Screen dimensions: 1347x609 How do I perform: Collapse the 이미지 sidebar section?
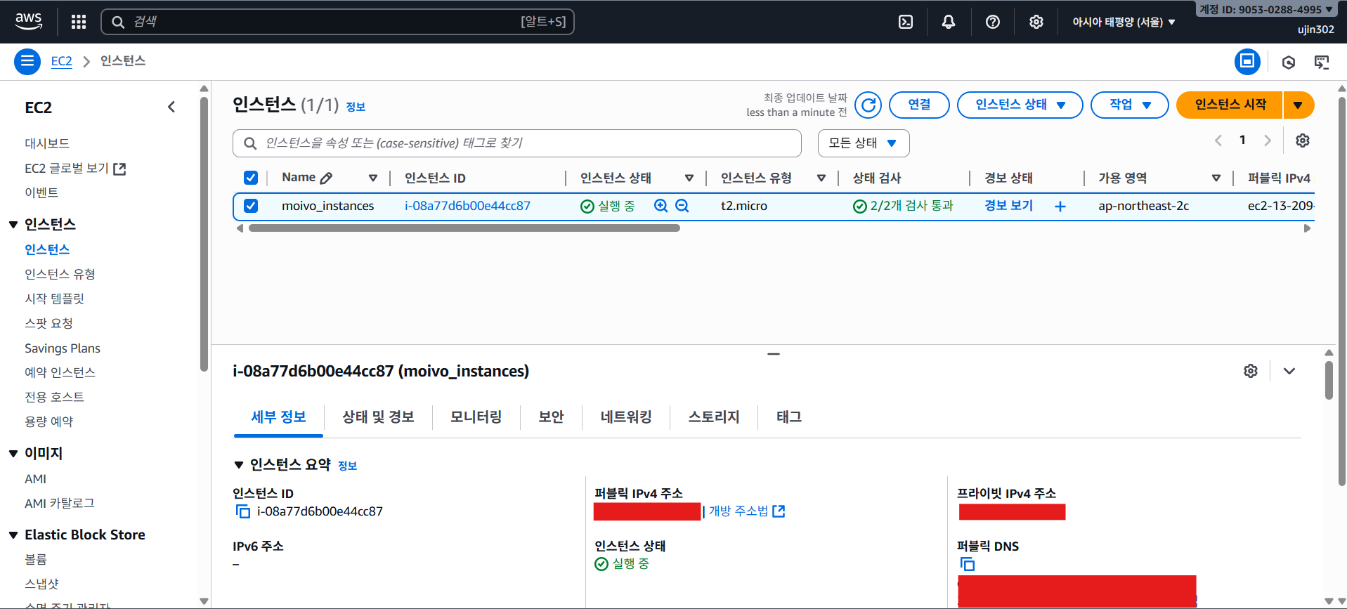pyautogui.click(x=13, y=454)
